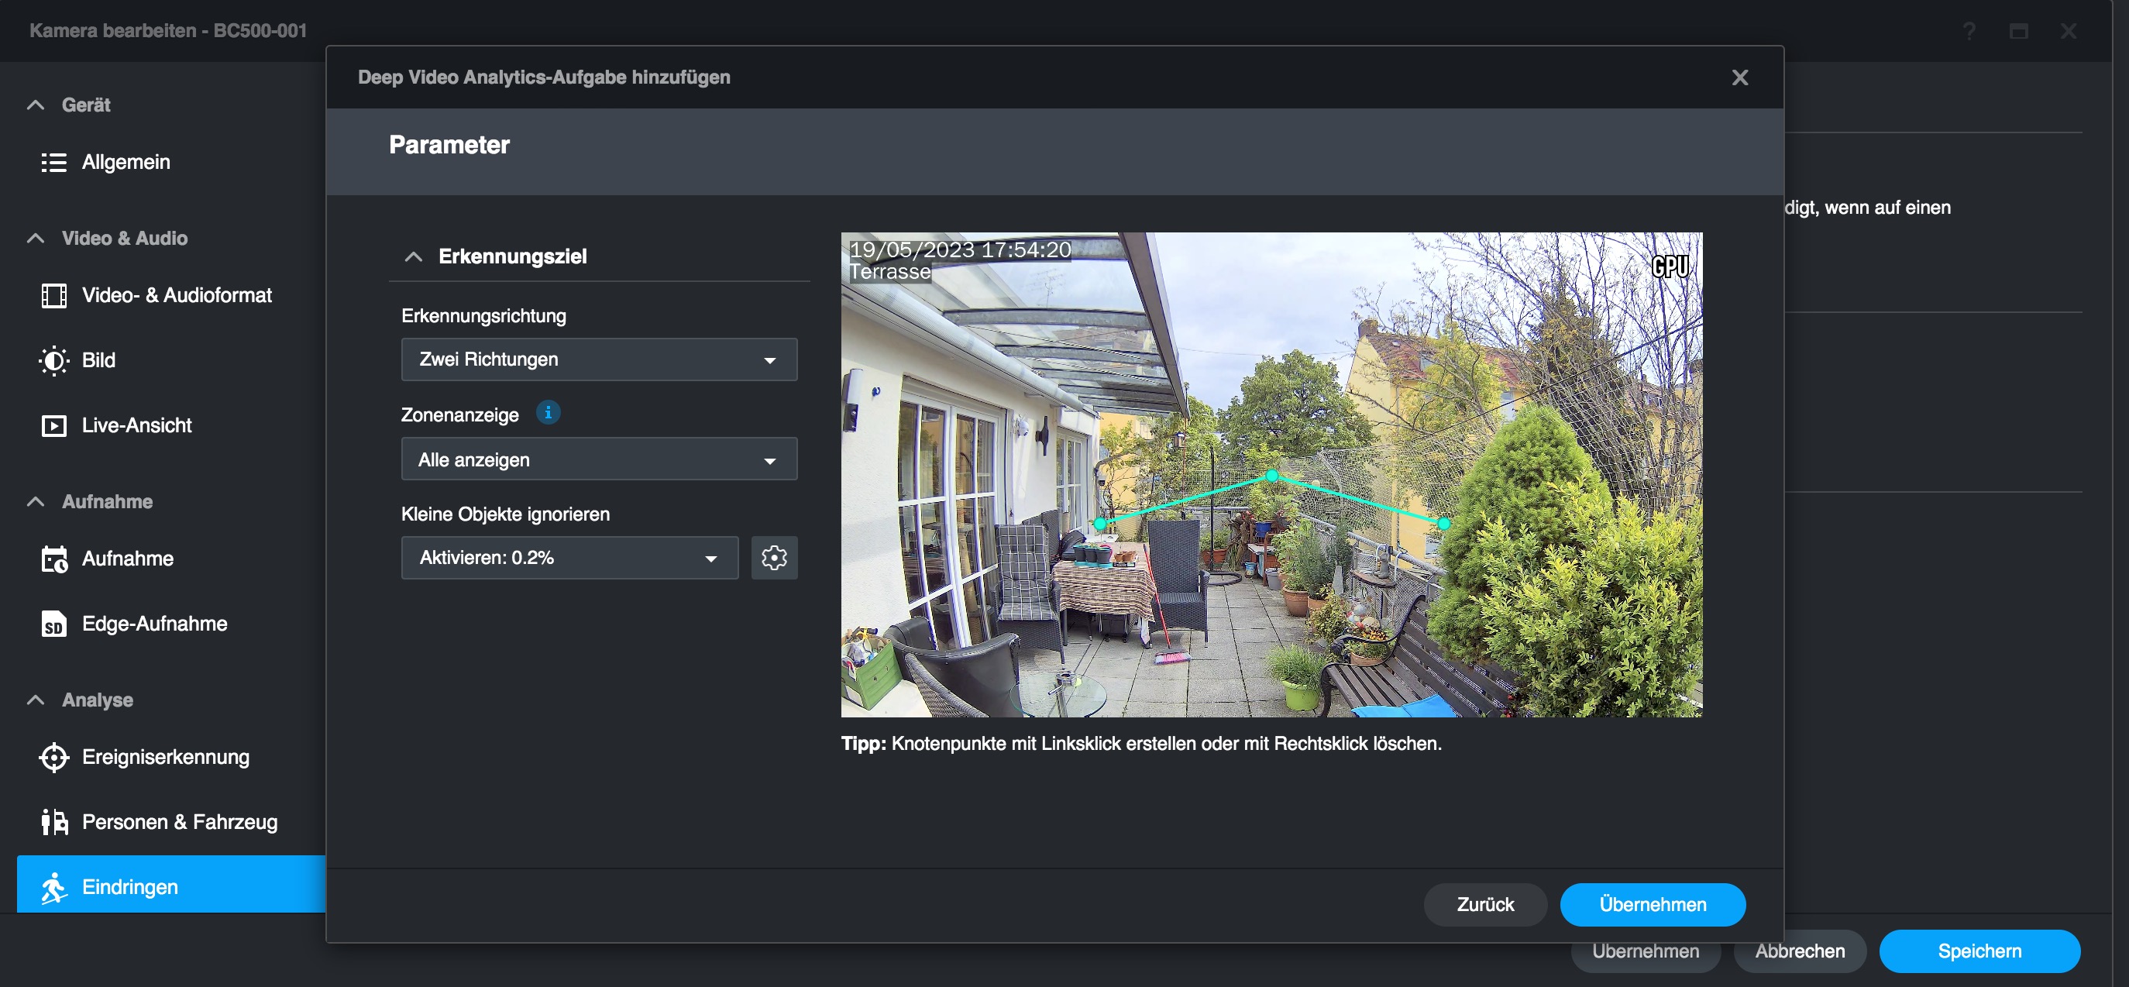Open Ereigniserkennung settings
Image resolution: width=2129 pixels, height=987 pixels.
pyautogui.click(x=165, y=756)
